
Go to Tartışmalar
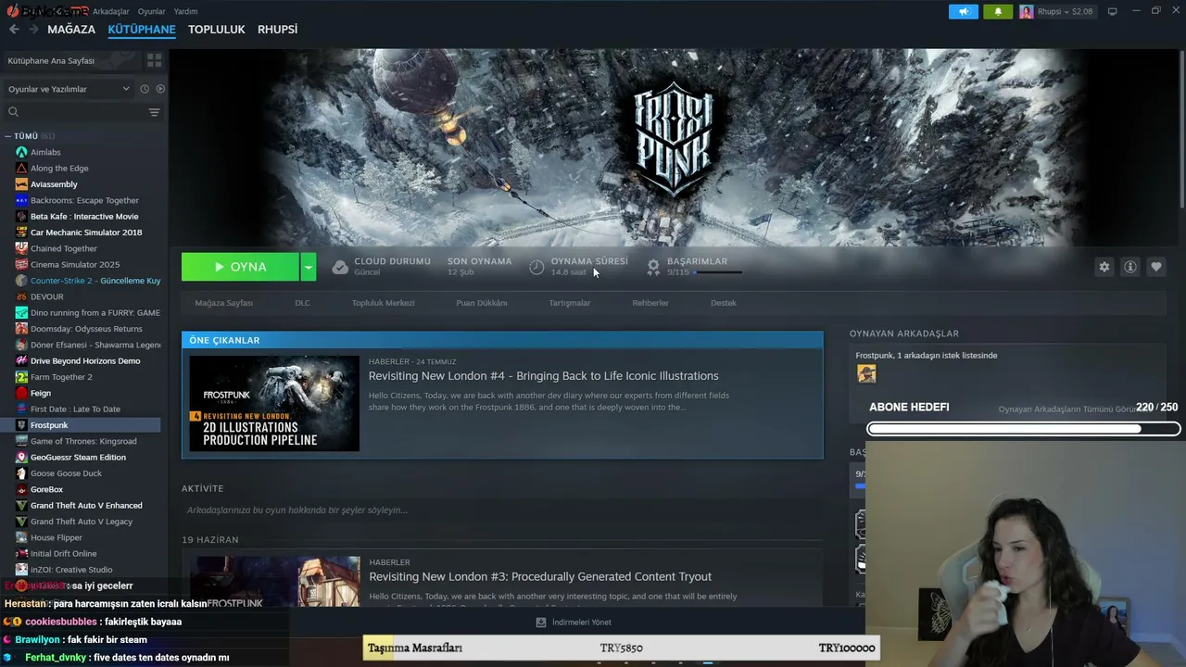(570, 303)
